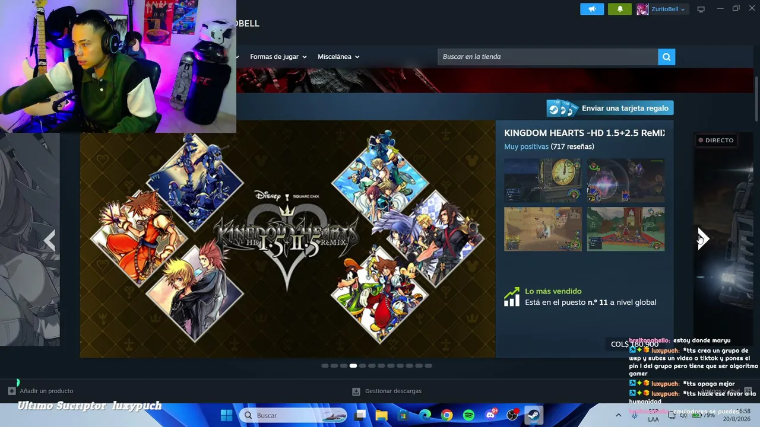Click Gestionar descargas
The width and height of the screenshot is (760, 427).
[x=393, y=391]
